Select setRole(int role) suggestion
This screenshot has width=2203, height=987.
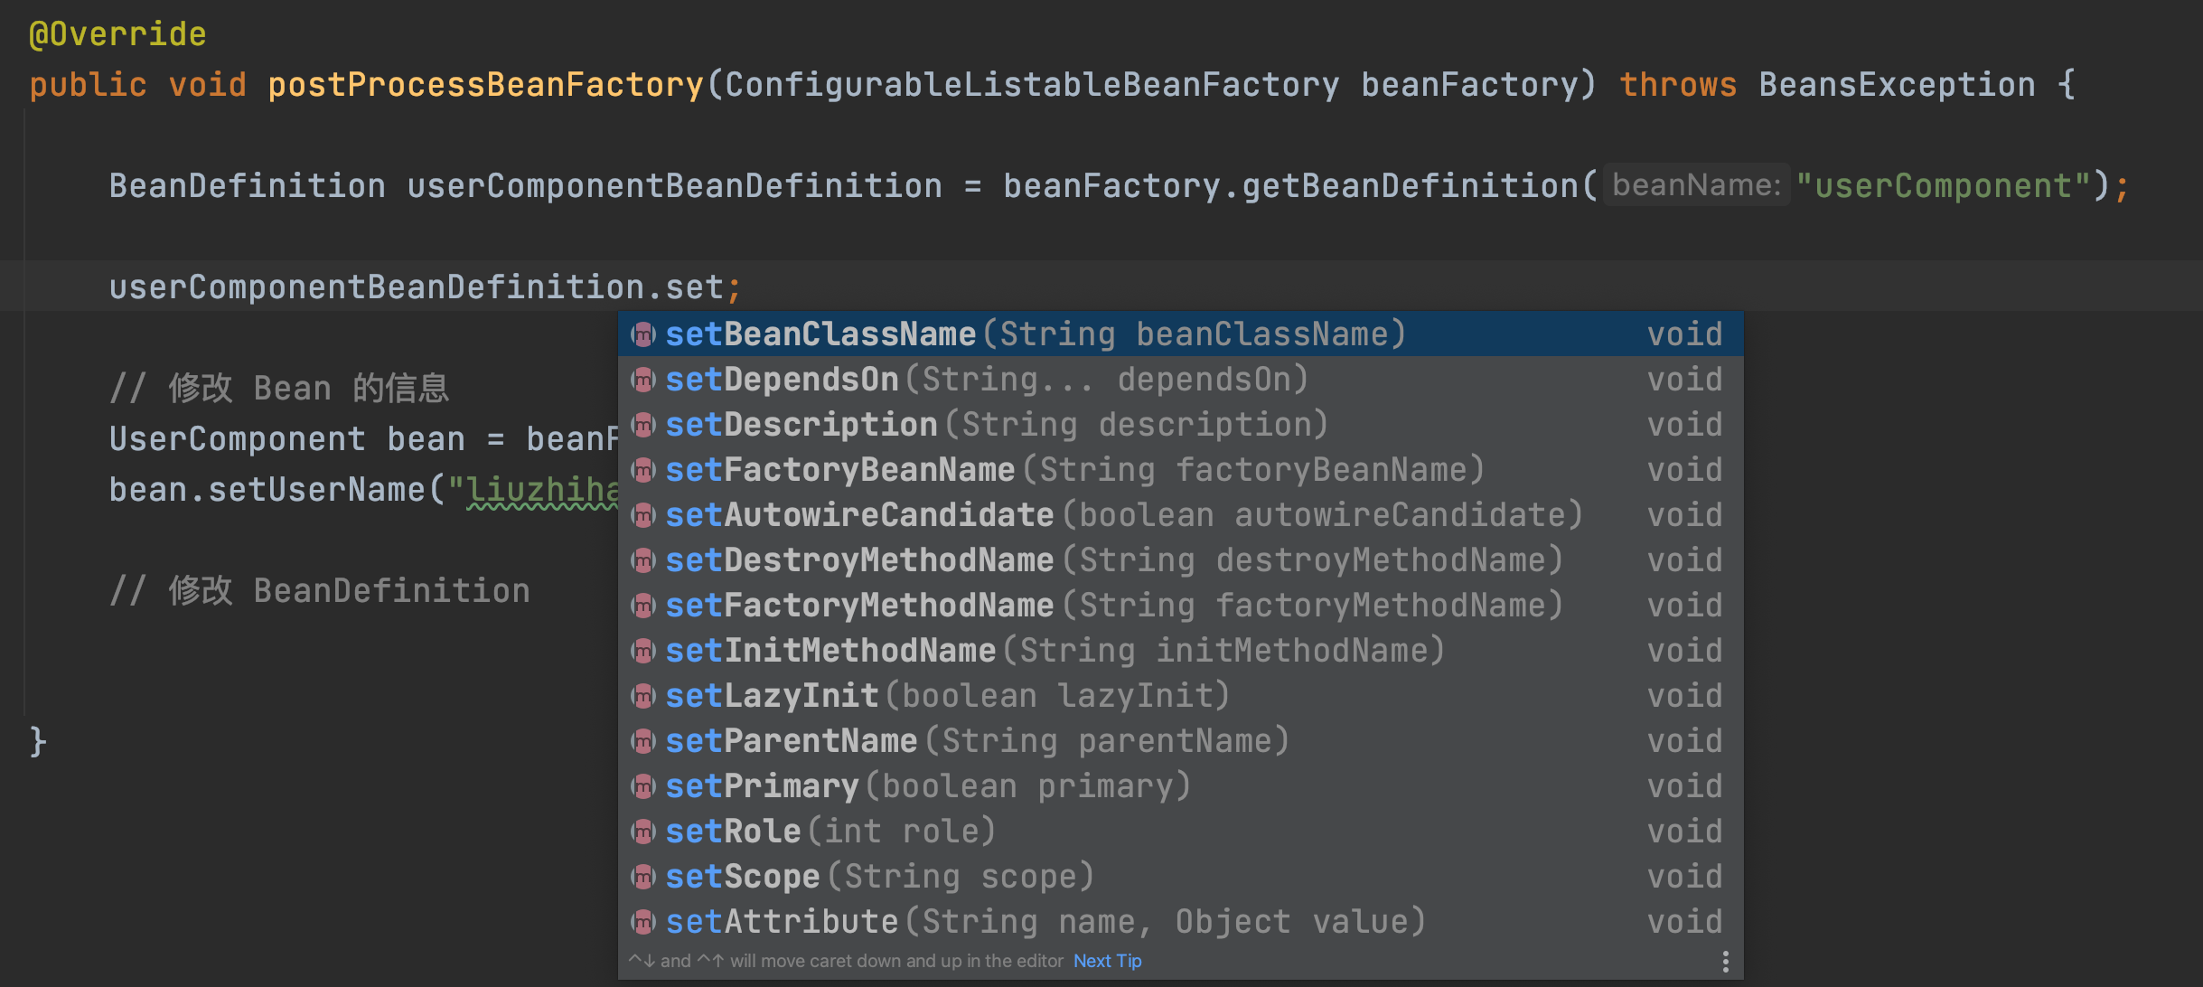click(x=1181, y=832)
